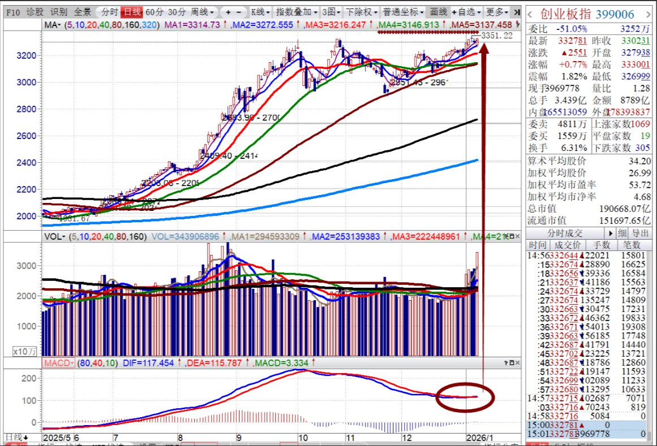This screenshot has height=446, width=657.
Task: Open the 诊股 stock diagnosis menu
Action: [35, 12]
